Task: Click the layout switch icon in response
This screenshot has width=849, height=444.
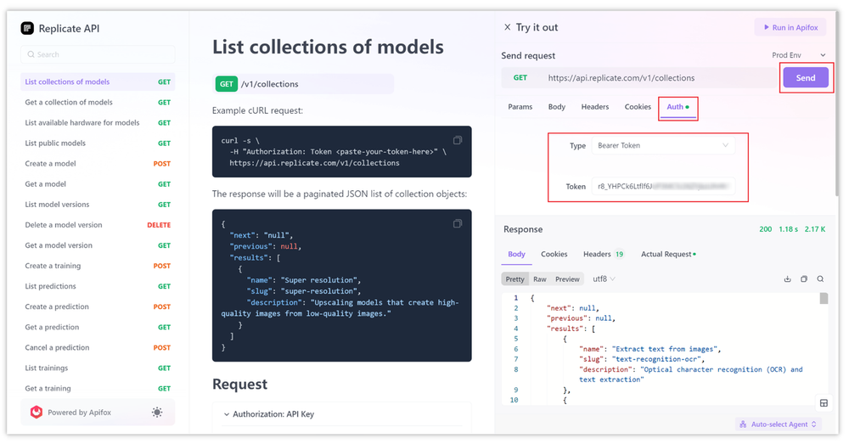Action: [823, 402]
